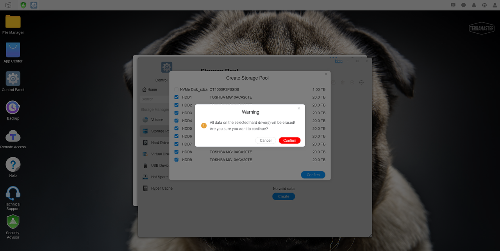Click the globe icon in the top bar
Image resolution: width=500 pixels, height=251 pixels.
(484, 5)
